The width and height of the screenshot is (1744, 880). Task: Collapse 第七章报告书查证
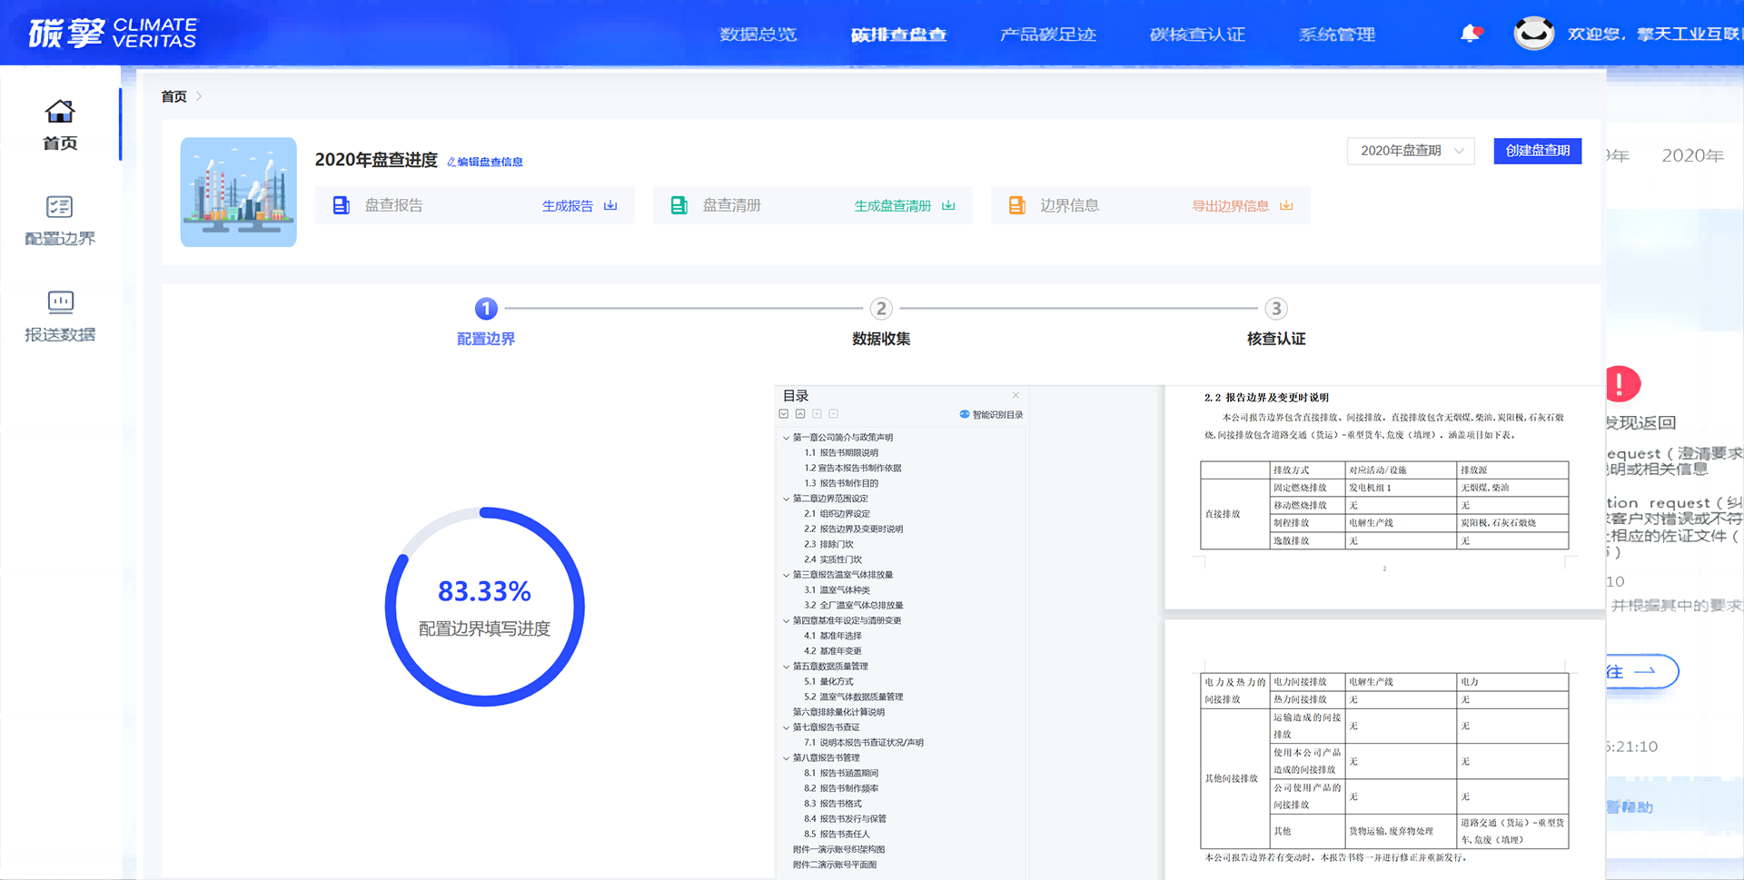point(787,727)
